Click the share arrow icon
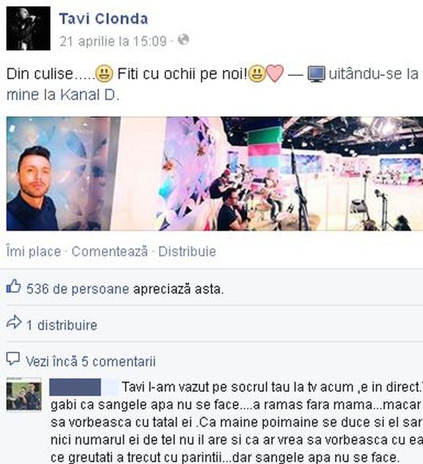Screen dimensions: 423x464 pyautogui.click(x=14, y=323)
